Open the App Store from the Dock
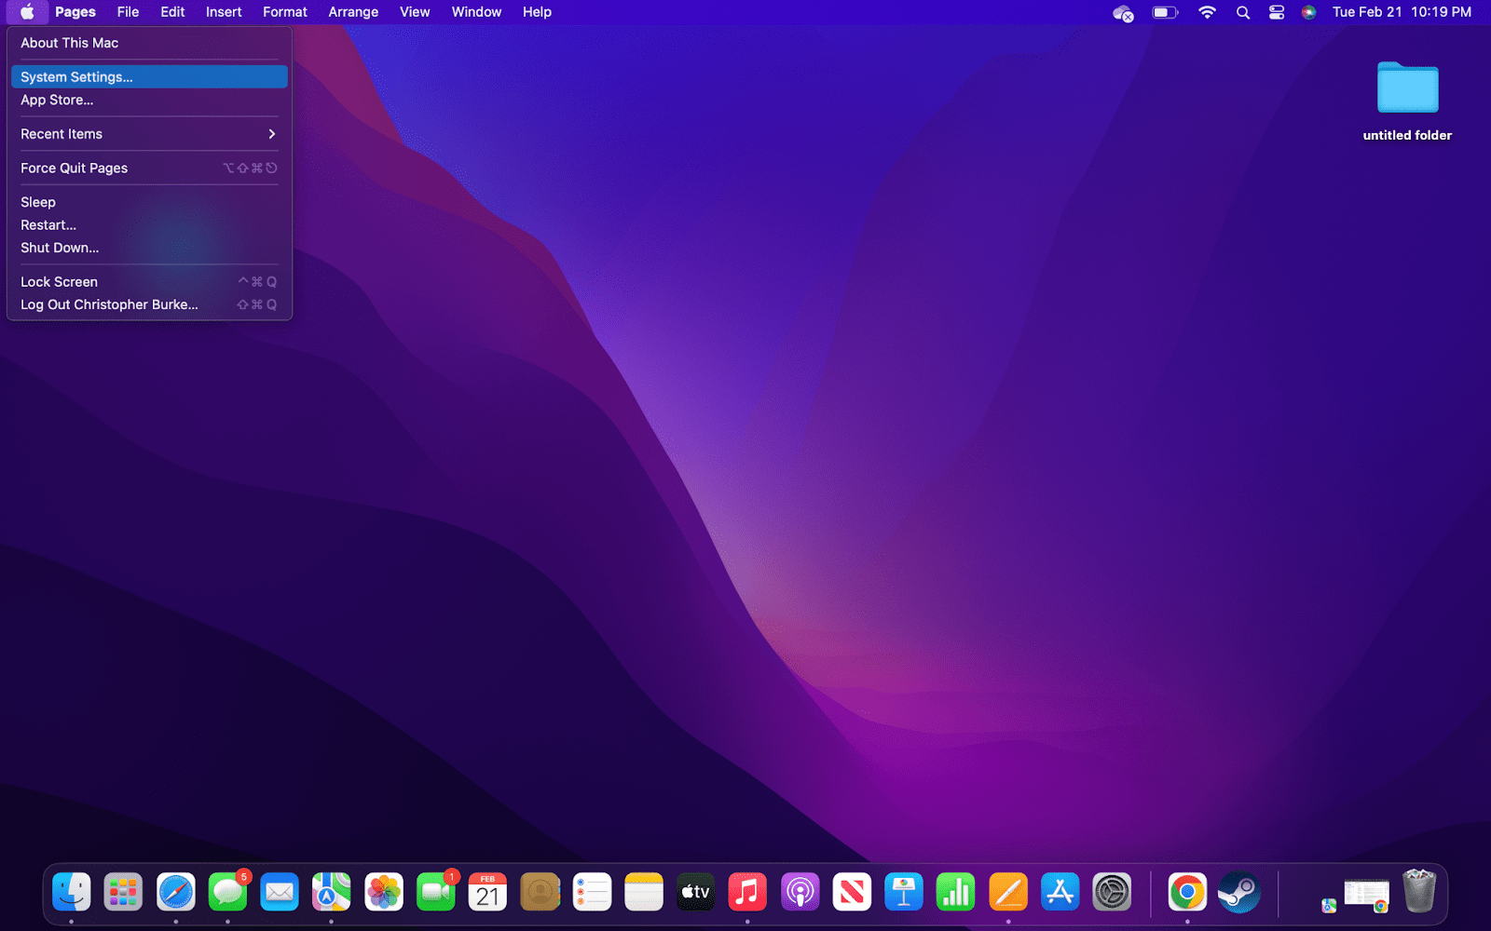This screenshot has width=1491, height=931. [1060, 891]
